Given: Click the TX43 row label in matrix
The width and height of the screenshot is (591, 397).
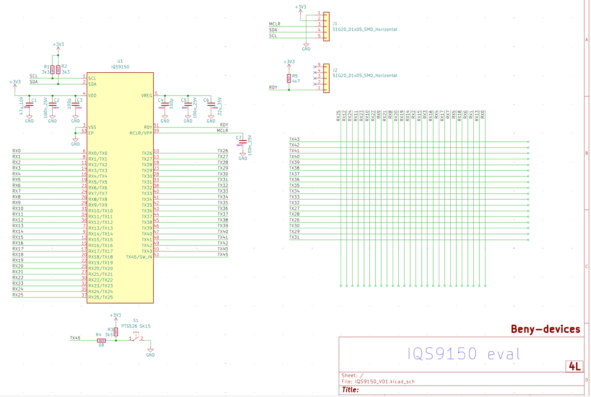Looking at the screenshot, I should pyautogui.click(x=294, y=139).
